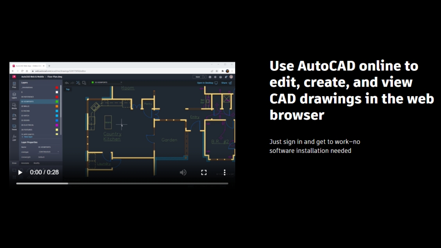The height and width of the screenshot is (248, 441).
Task: Click AutoCAD Web & Mobile breadcrumb
Action: click(x=33, y=77)
